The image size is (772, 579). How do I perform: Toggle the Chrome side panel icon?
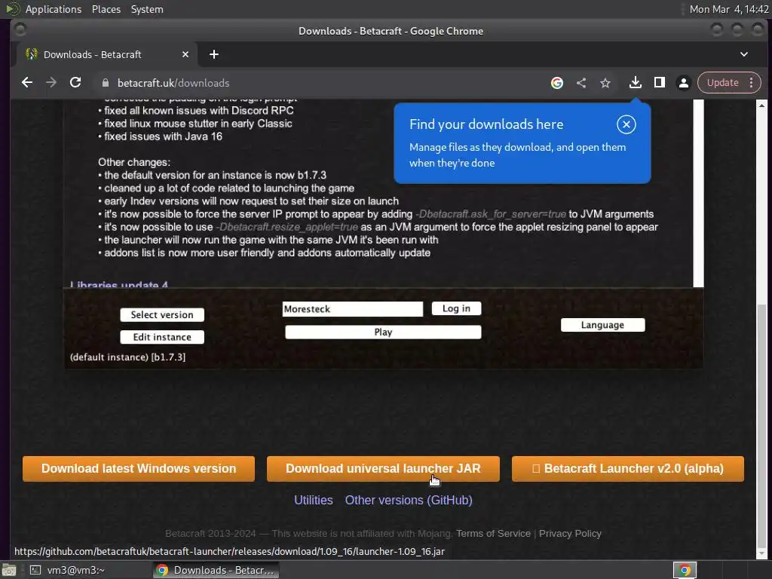pyautogui.click(x=659, y=83)
